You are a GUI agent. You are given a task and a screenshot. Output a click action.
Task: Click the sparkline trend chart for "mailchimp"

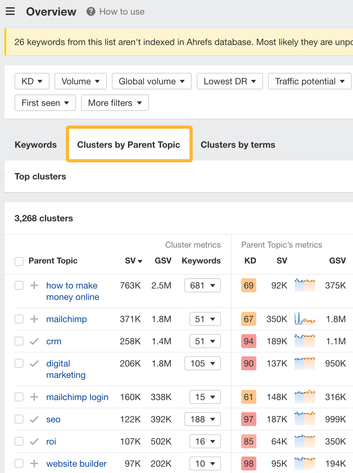pyautogui.click(x=304, y=319)
